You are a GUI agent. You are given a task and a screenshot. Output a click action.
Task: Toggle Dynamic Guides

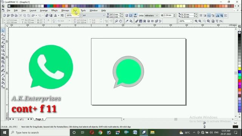213,15
